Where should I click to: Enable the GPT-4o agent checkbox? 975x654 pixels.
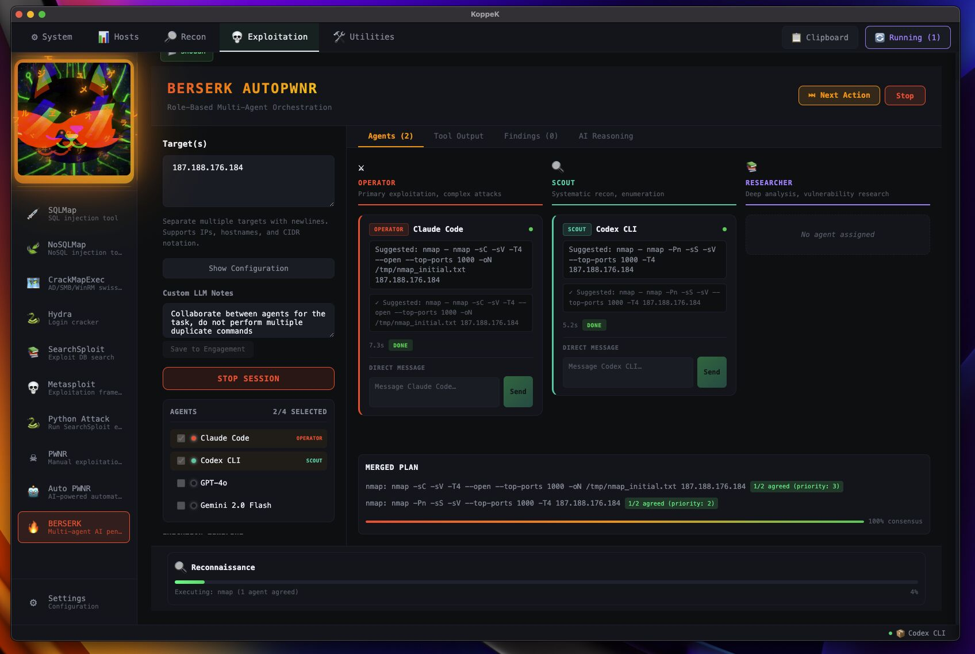point(181,483)
